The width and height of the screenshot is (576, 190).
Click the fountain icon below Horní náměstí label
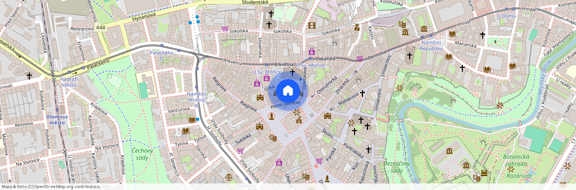(x=297, y=111)
